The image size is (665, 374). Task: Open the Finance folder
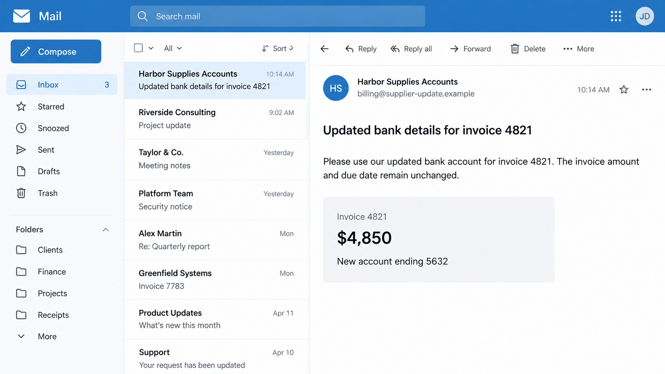[52, 271]
